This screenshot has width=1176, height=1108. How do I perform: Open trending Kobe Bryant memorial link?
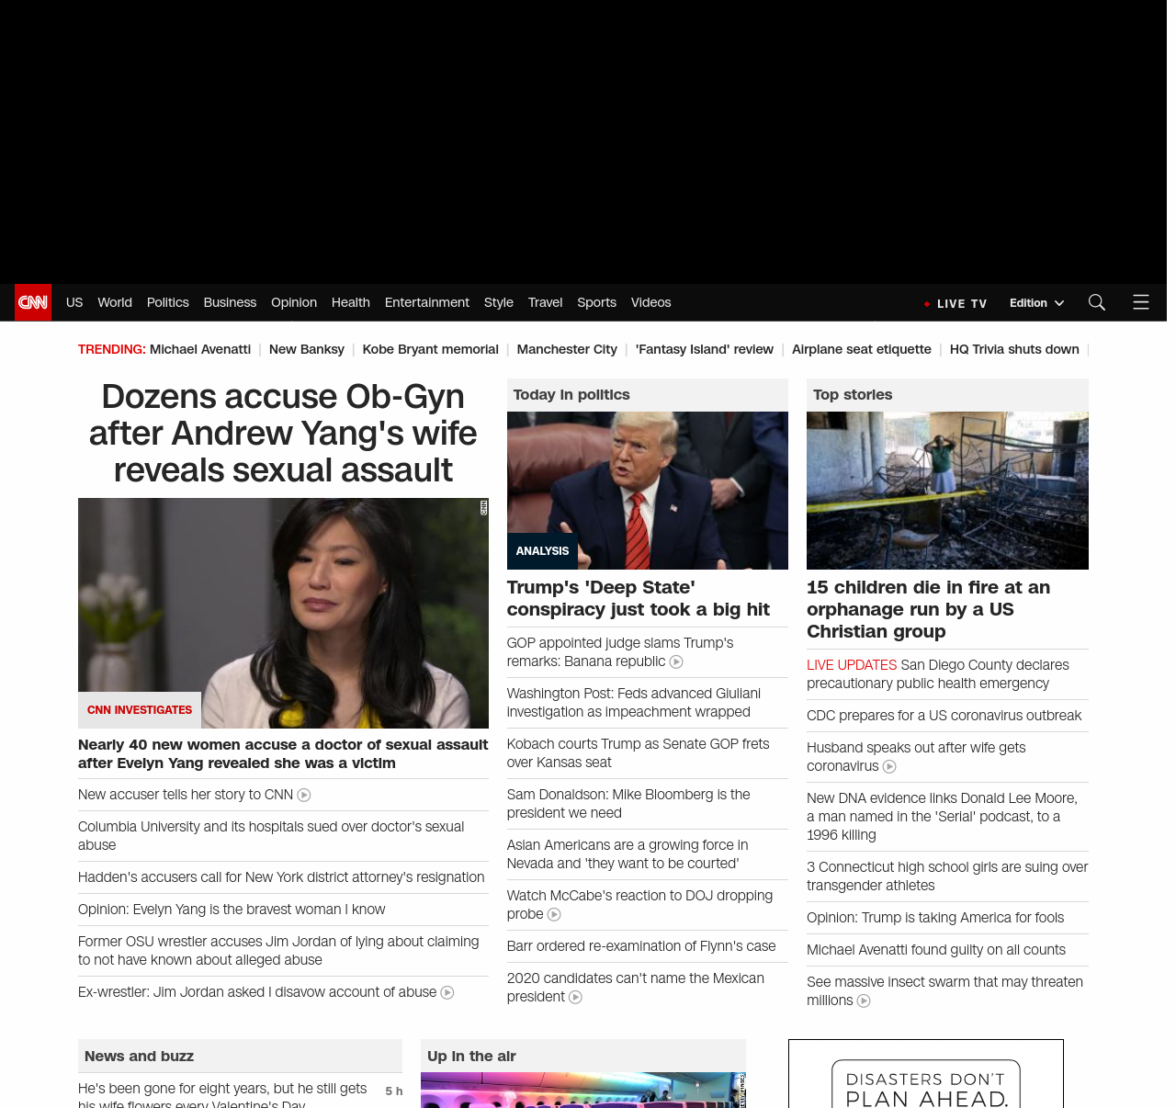[430, 349]
